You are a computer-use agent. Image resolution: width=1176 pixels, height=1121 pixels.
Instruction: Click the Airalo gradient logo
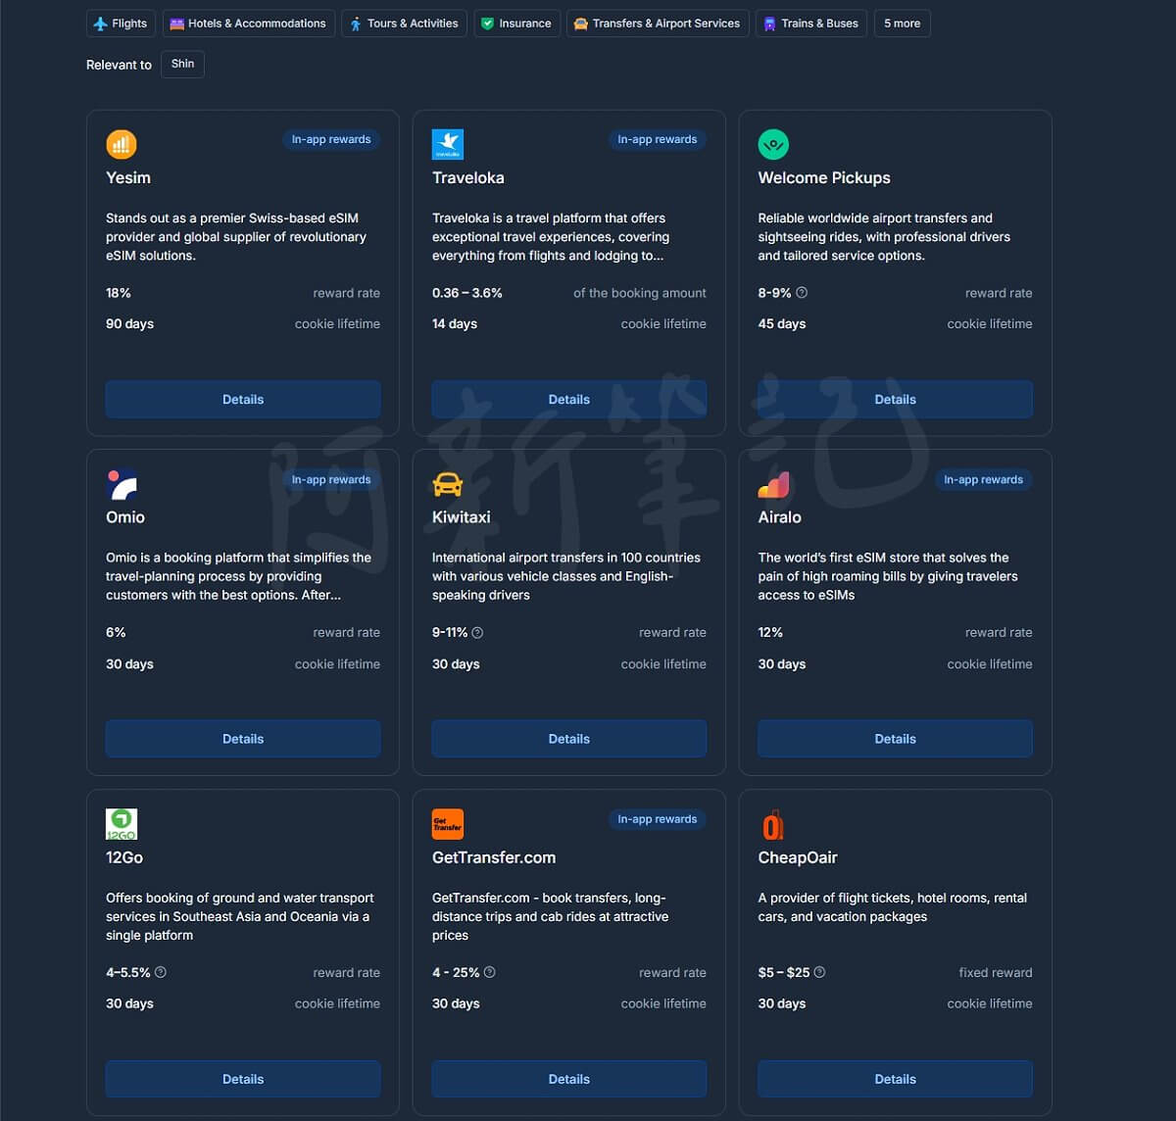(x=773, y=485)
